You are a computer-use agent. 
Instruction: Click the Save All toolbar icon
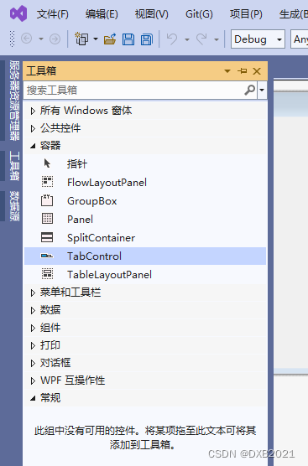[x=146, y=39]
